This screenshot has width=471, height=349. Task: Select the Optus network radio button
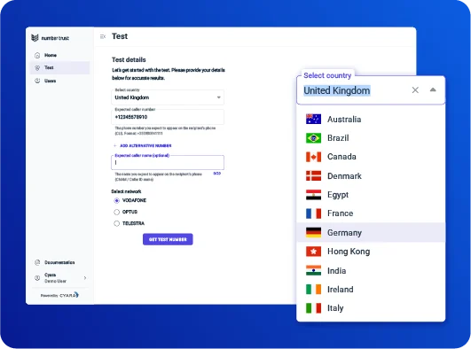pos(116,213)
